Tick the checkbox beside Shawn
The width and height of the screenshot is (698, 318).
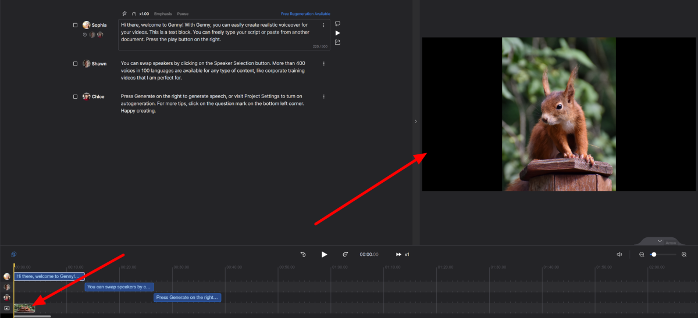[x=75, y=64]
